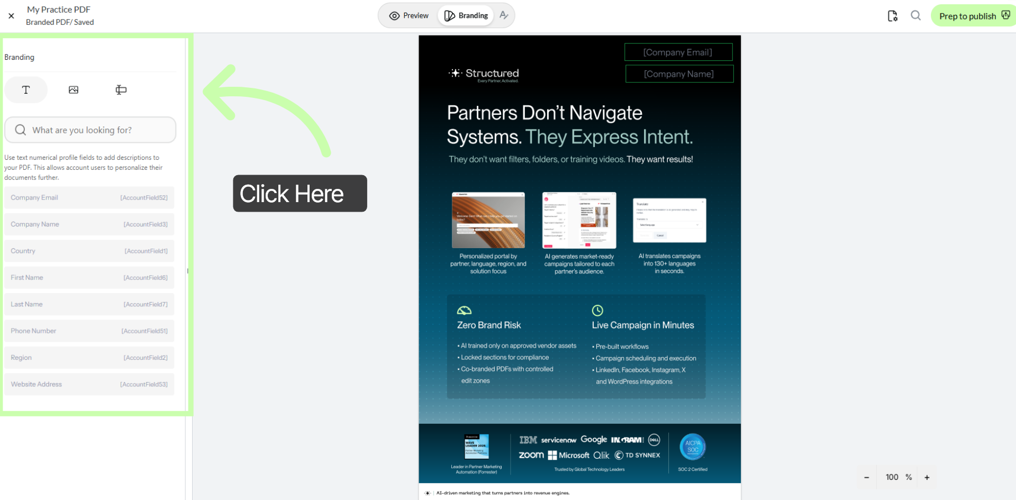Screen dimensions: 1016x500
Task: Click the 100 zoom percentage field
Action: tap(892, 477)
